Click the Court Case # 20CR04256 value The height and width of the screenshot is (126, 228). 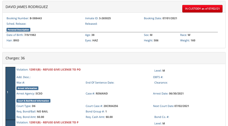pos(111,106)
